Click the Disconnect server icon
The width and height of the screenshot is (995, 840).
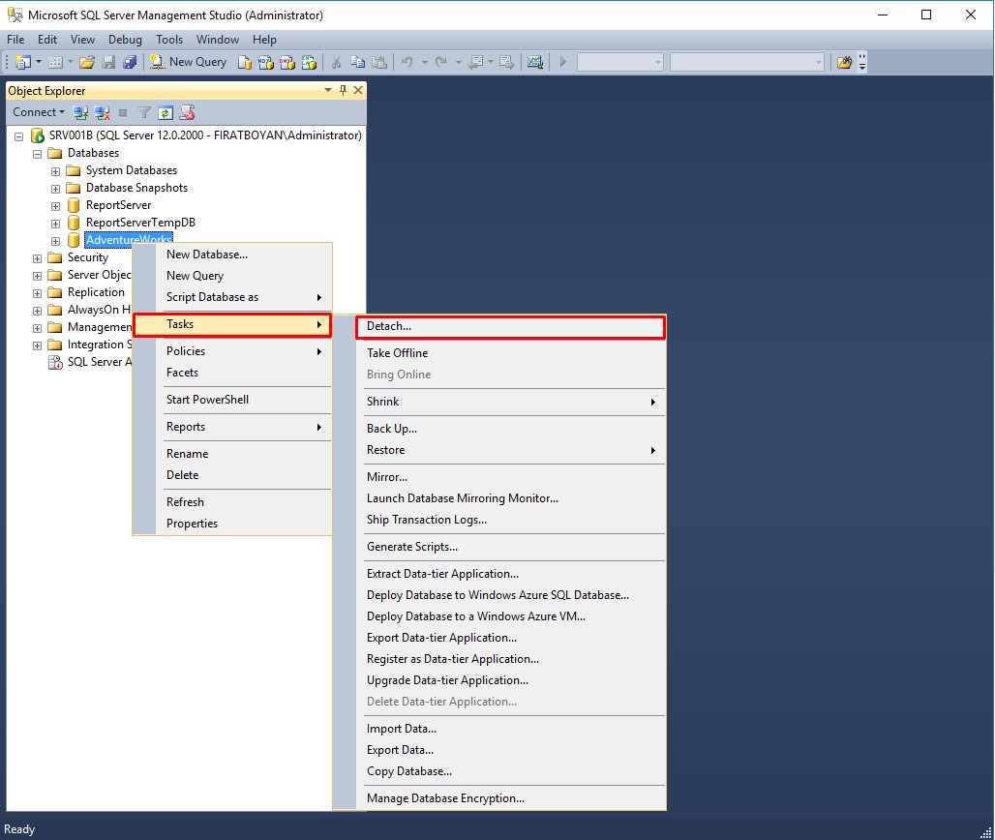tap(102, 113)
